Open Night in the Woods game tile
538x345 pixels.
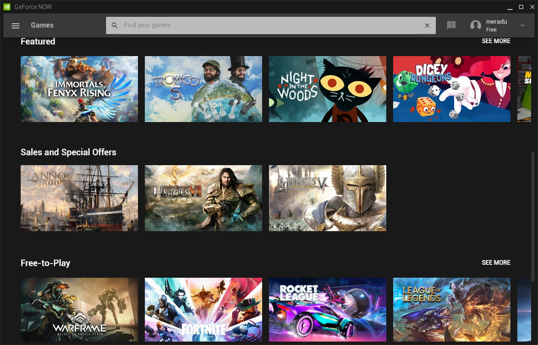[328, 89]
